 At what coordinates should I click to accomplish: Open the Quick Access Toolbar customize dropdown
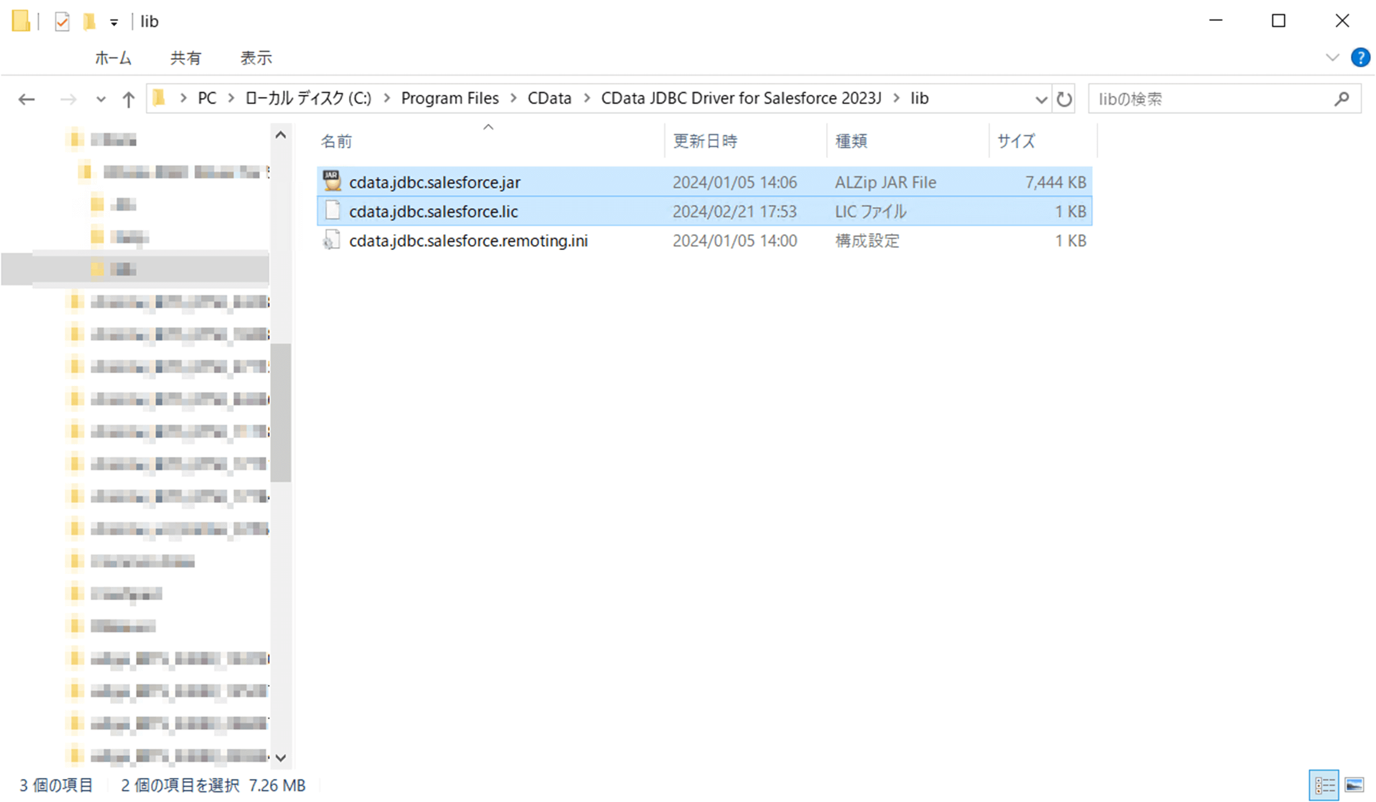pos(114,23)
